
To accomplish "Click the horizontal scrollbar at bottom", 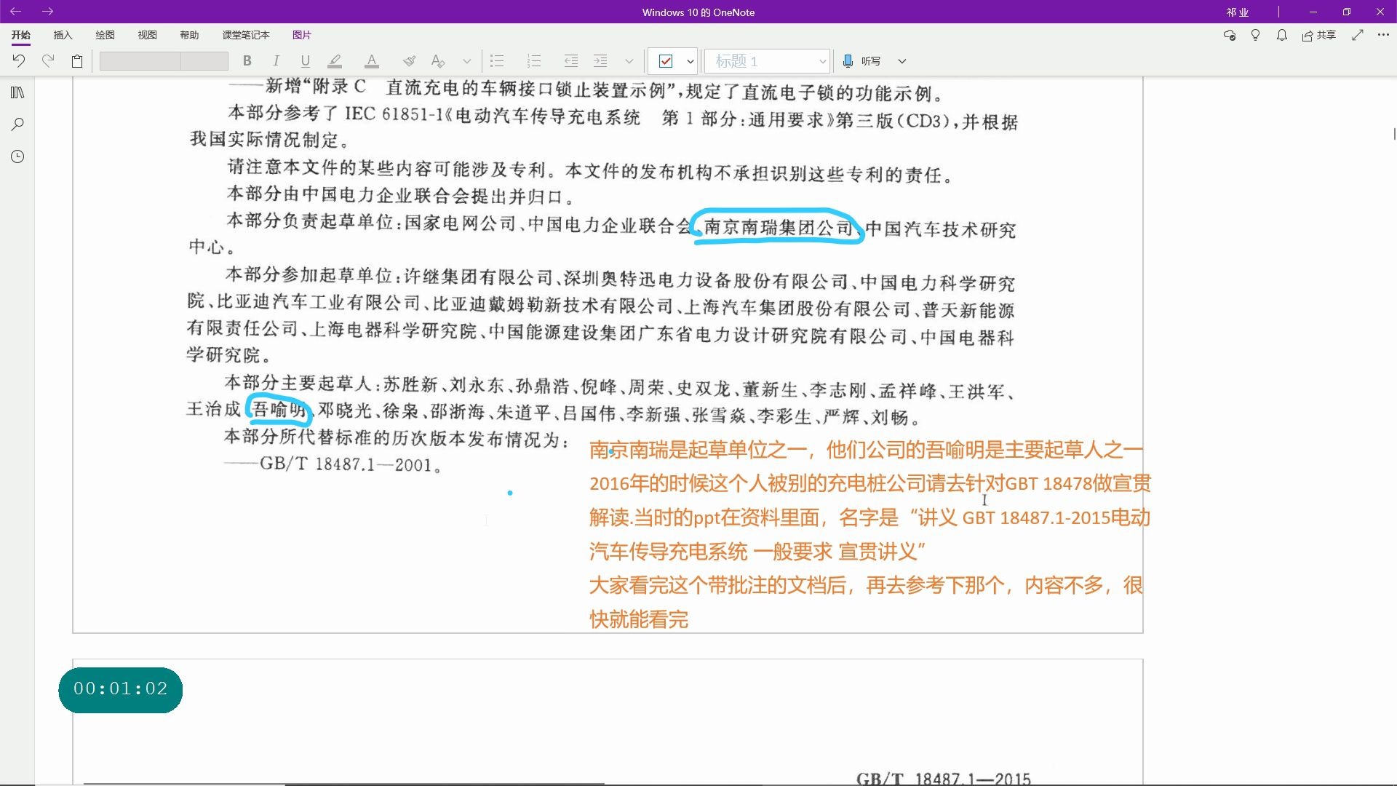I will pyautogui.click(x=343, y=784).
